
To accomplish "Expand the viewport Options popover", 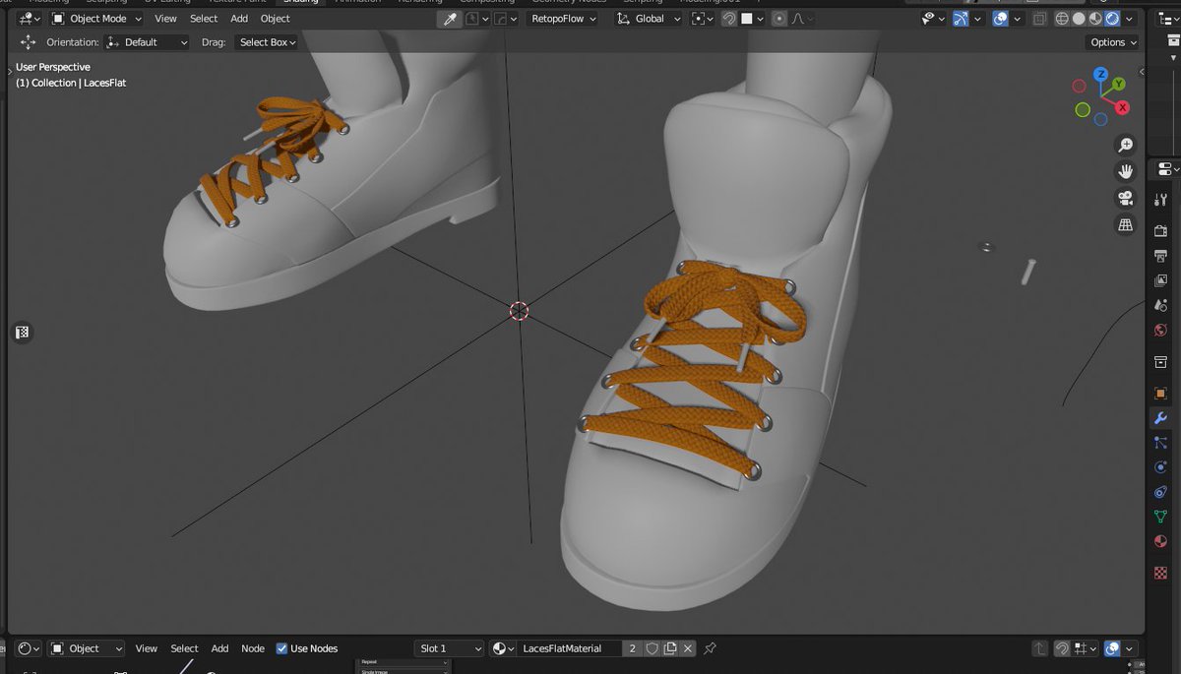I will 1111,42.
